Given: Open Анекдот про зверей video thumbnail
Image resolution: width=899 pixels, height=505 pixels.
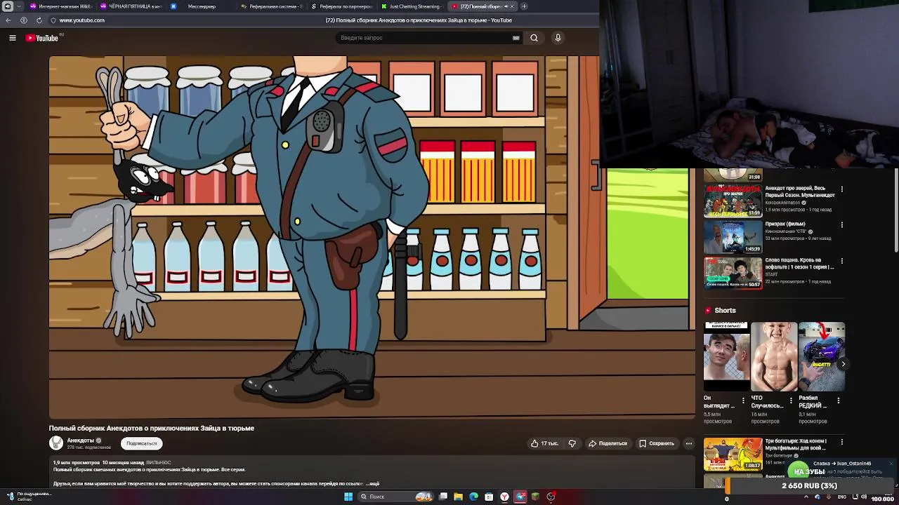Looking at the screenshot, I should point(733,201).
